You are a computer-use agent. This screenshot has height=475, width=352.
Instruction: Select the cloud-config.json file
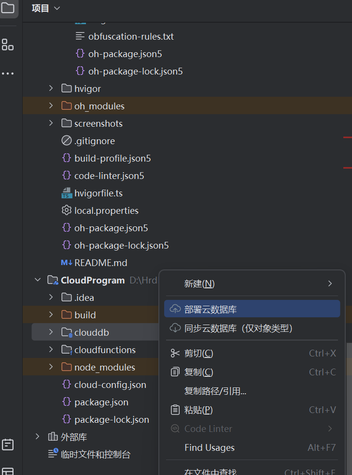[x=110, y=385]
